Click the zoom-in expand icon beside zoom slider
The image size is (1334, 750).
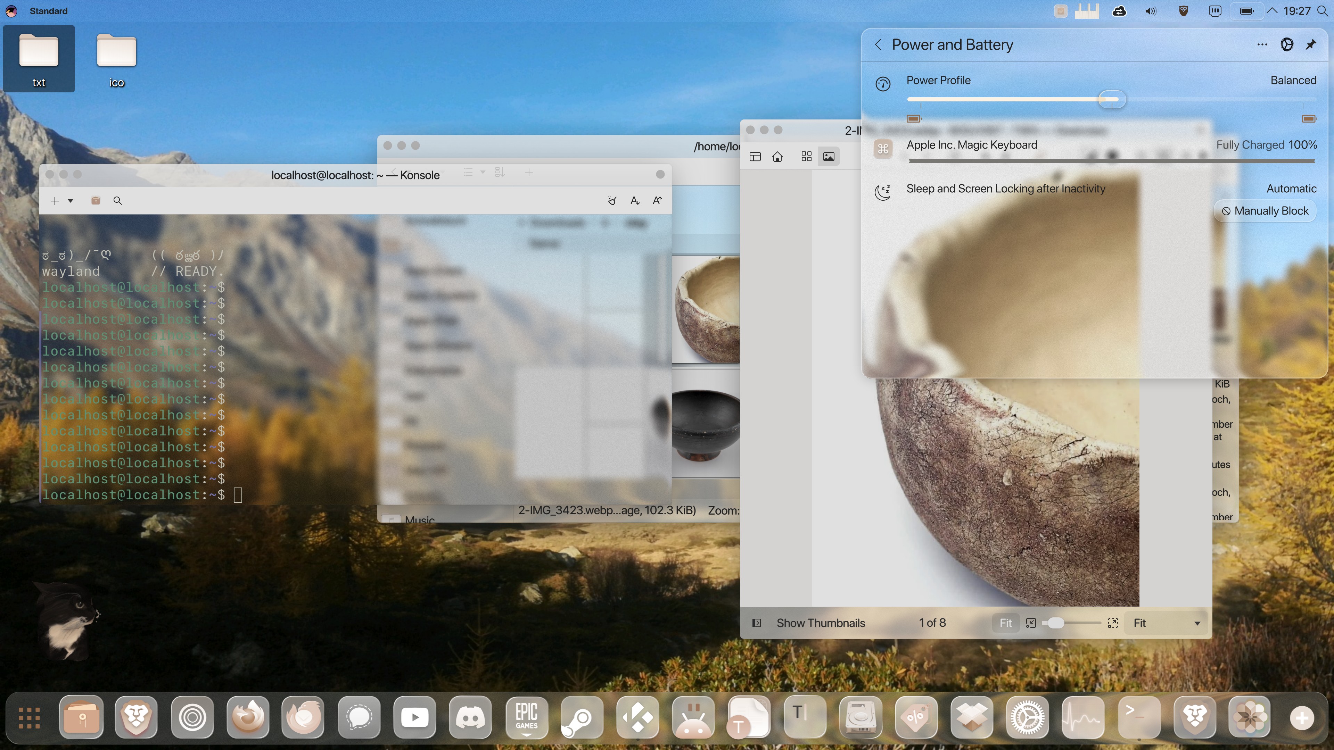(1113, 623)
